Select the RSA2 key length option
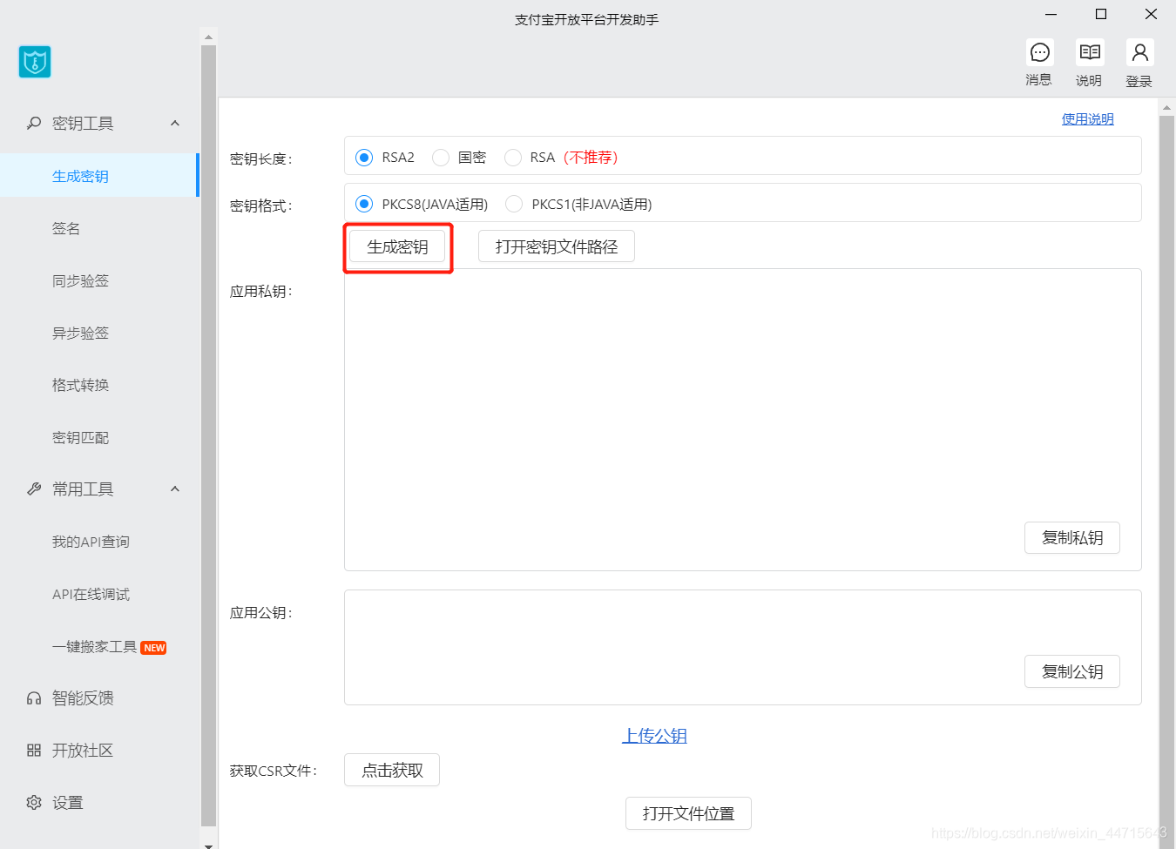Screen dimensions: 1176x849 [364, 158]
